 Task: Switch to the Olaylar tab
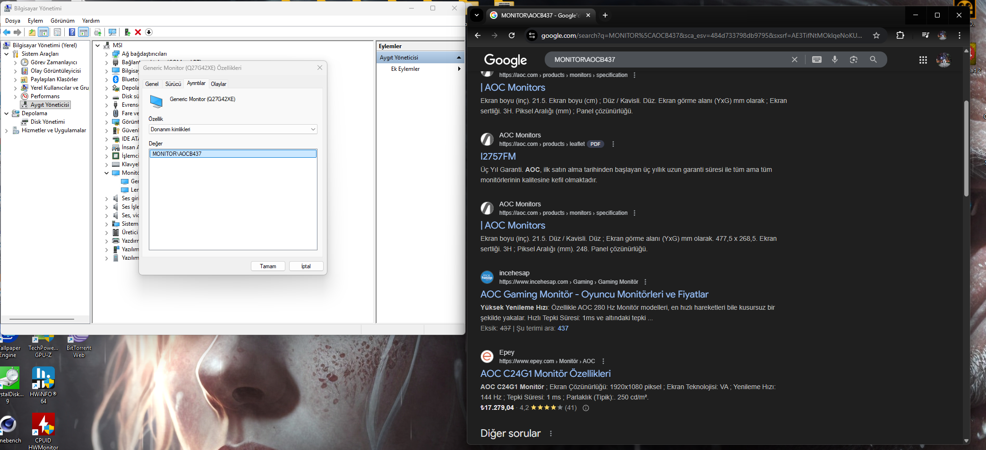[219, 84]
